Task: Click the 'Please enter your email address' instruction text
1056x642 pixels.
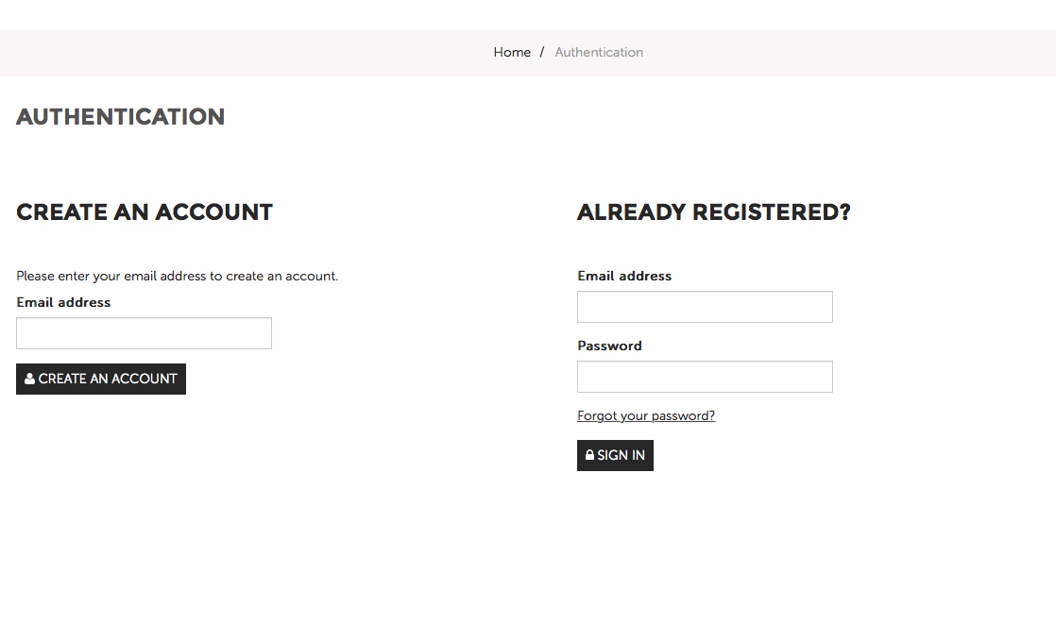Action: coord(177,276)
